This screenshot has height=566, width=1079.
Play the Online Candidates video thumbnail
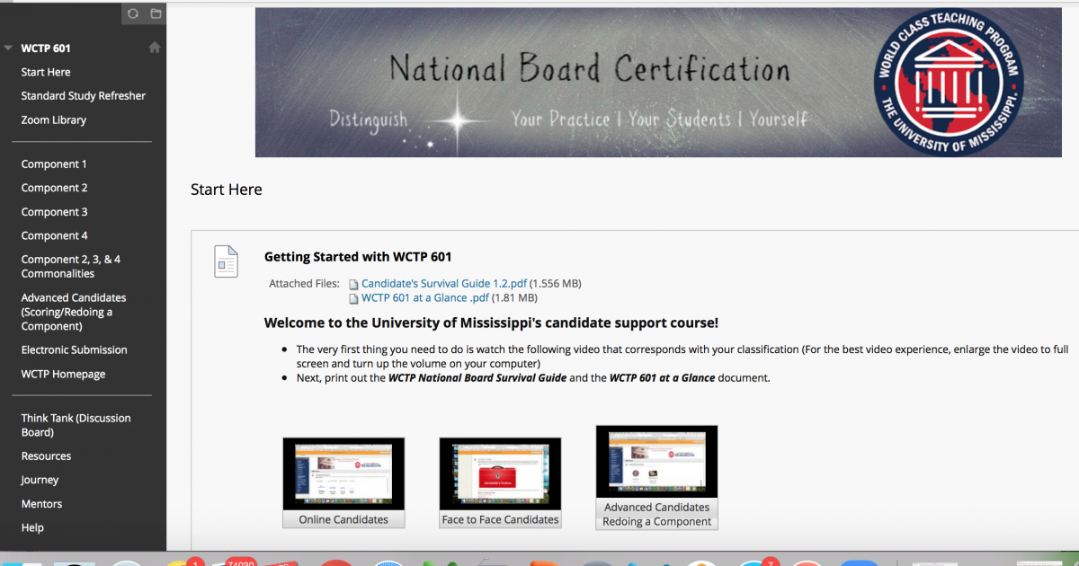[343, 474]
